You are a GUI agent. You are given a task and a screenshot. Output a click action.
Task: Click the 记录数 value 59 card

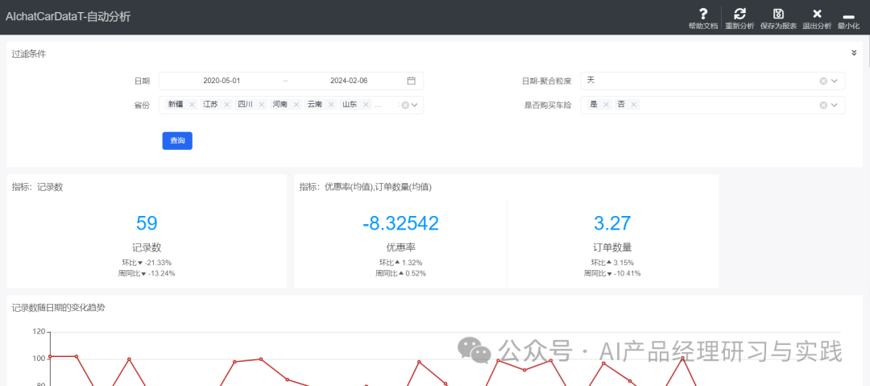147,223
